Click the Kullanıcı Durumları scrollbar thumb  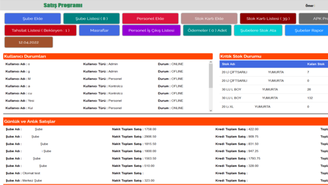211,76
